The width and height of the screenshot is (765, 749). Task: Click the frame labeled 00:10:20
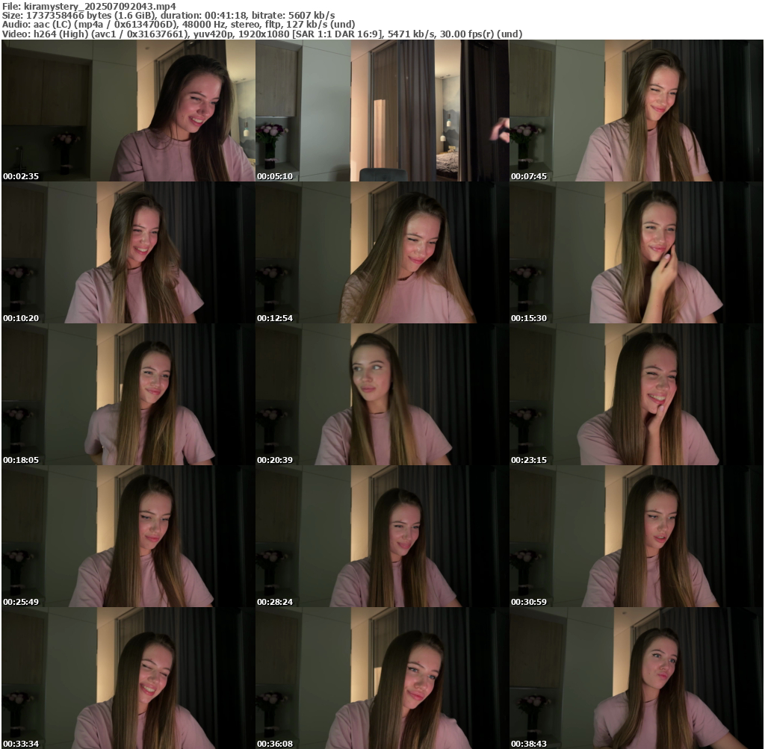coord(128,252)
